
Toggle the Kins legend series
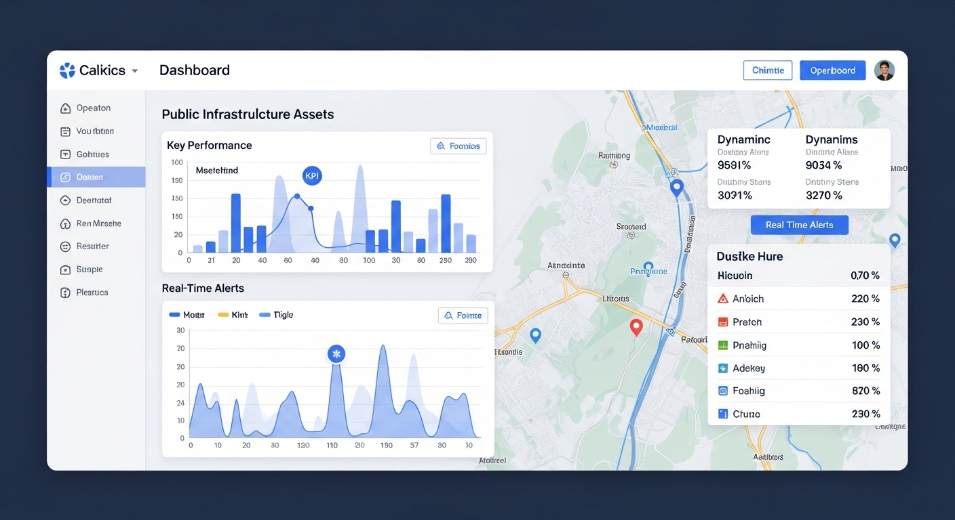tap(233, 315)
